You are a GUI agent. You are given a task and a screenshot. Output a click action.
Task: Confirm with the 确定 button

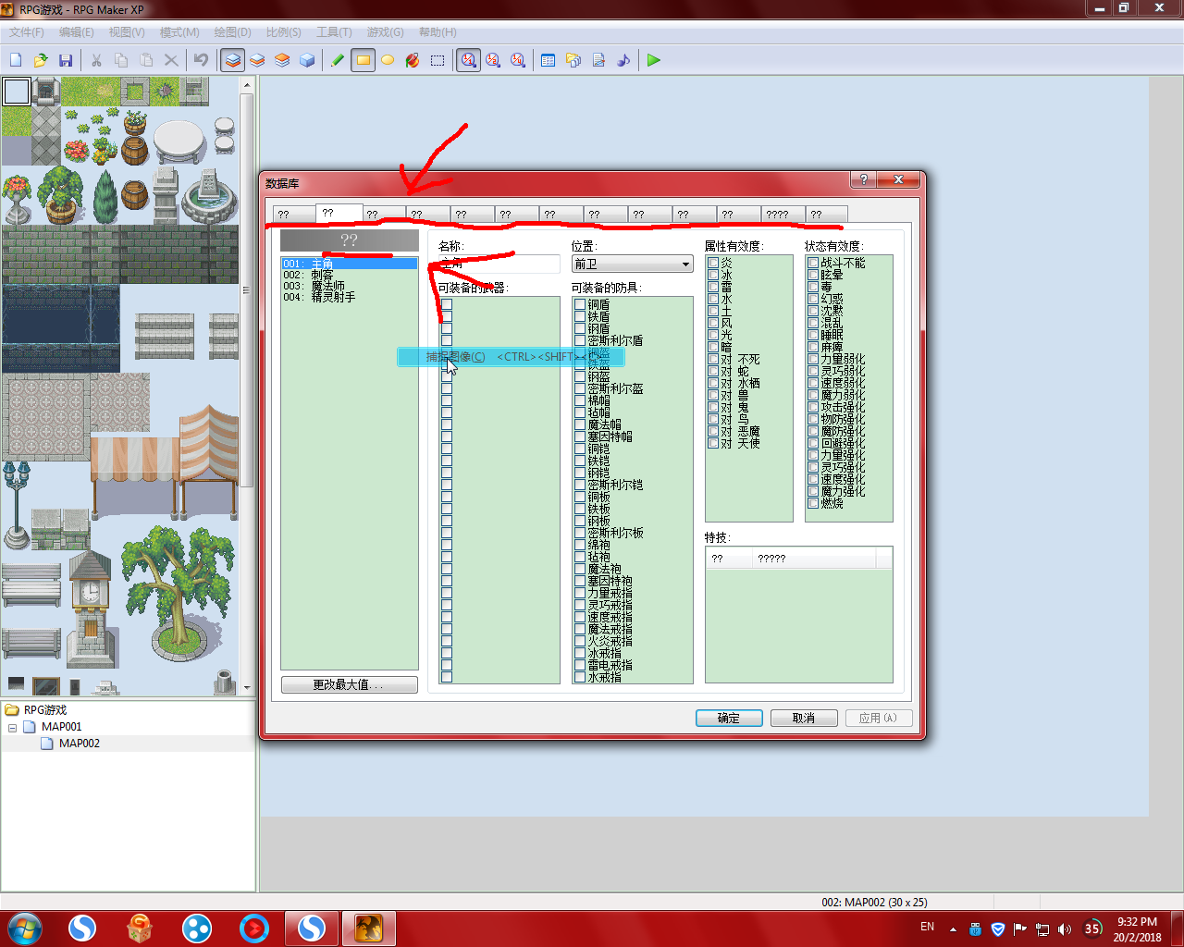729,718
